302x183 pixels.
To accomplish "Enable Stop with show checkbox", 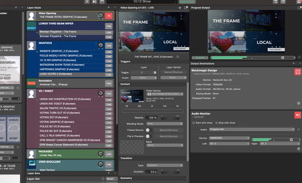I will (x=216, y=123).
